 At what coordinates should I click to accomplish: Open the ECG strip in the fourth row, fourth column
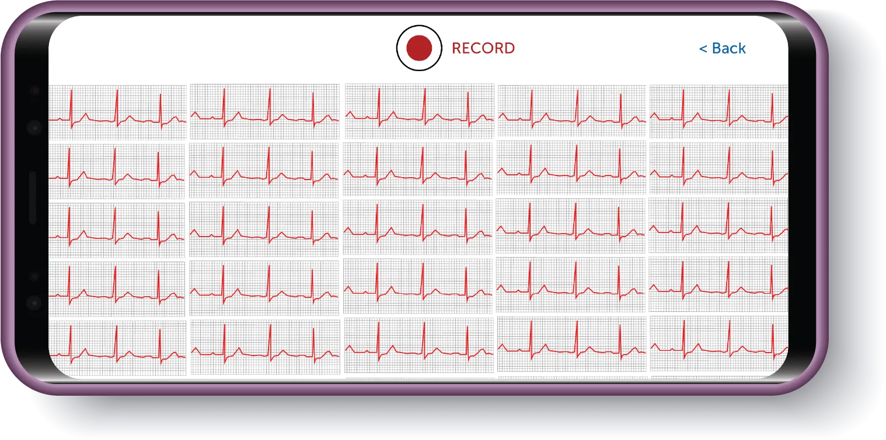pyautogui.click(x=571, y=286)
